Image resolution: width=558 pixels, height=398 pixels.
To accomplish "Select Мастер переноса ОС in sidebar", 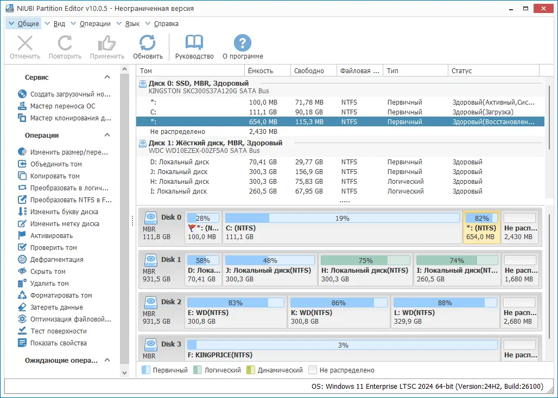I will point(62,106).
